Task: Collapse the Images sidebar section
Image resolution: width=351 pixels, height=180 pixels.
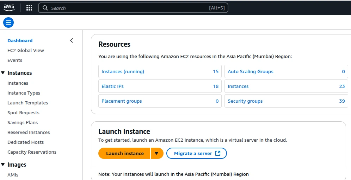Action: [3, 165]
